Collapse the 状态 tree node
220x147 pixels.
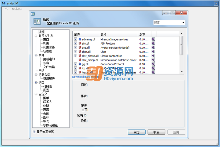(36, 82)
